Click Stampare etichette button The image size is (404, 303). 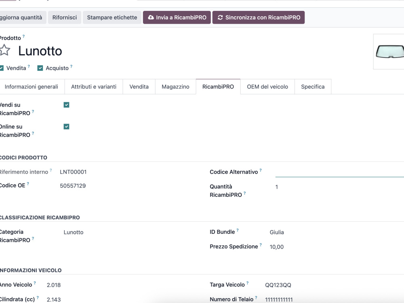click(112, 17)
